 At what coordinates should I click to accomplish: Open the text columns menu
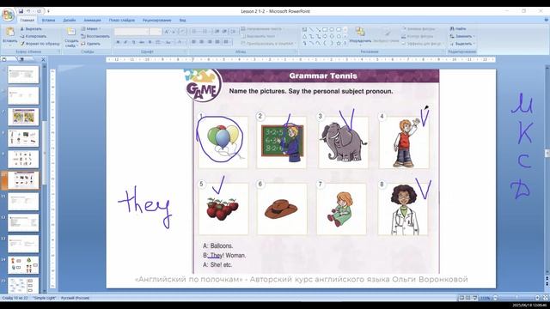pos(227,42)
